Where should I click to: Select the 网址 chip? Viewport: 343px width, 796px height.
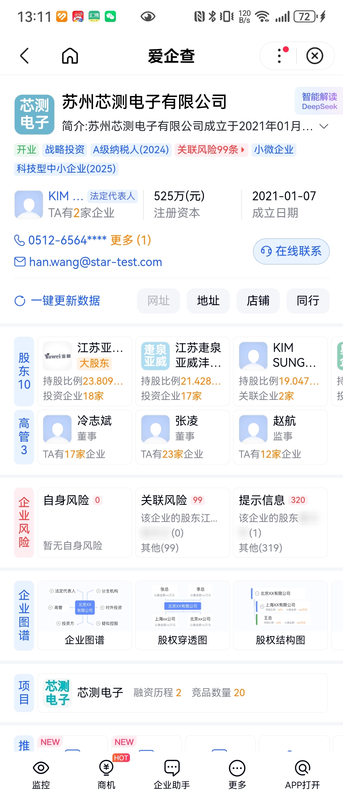(158, 301)
